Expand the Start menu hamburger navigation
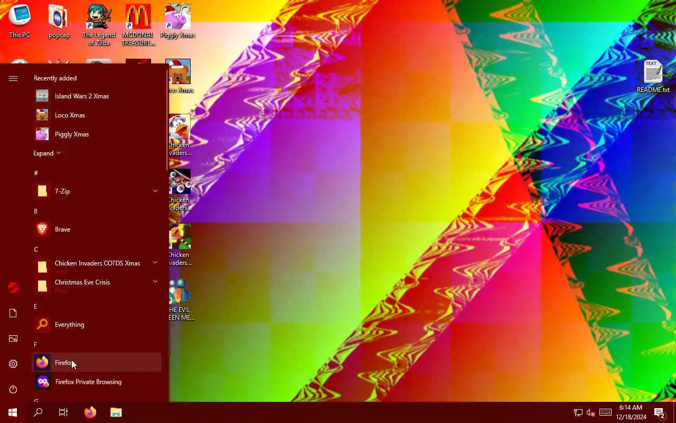 click(x=13, y=78)
